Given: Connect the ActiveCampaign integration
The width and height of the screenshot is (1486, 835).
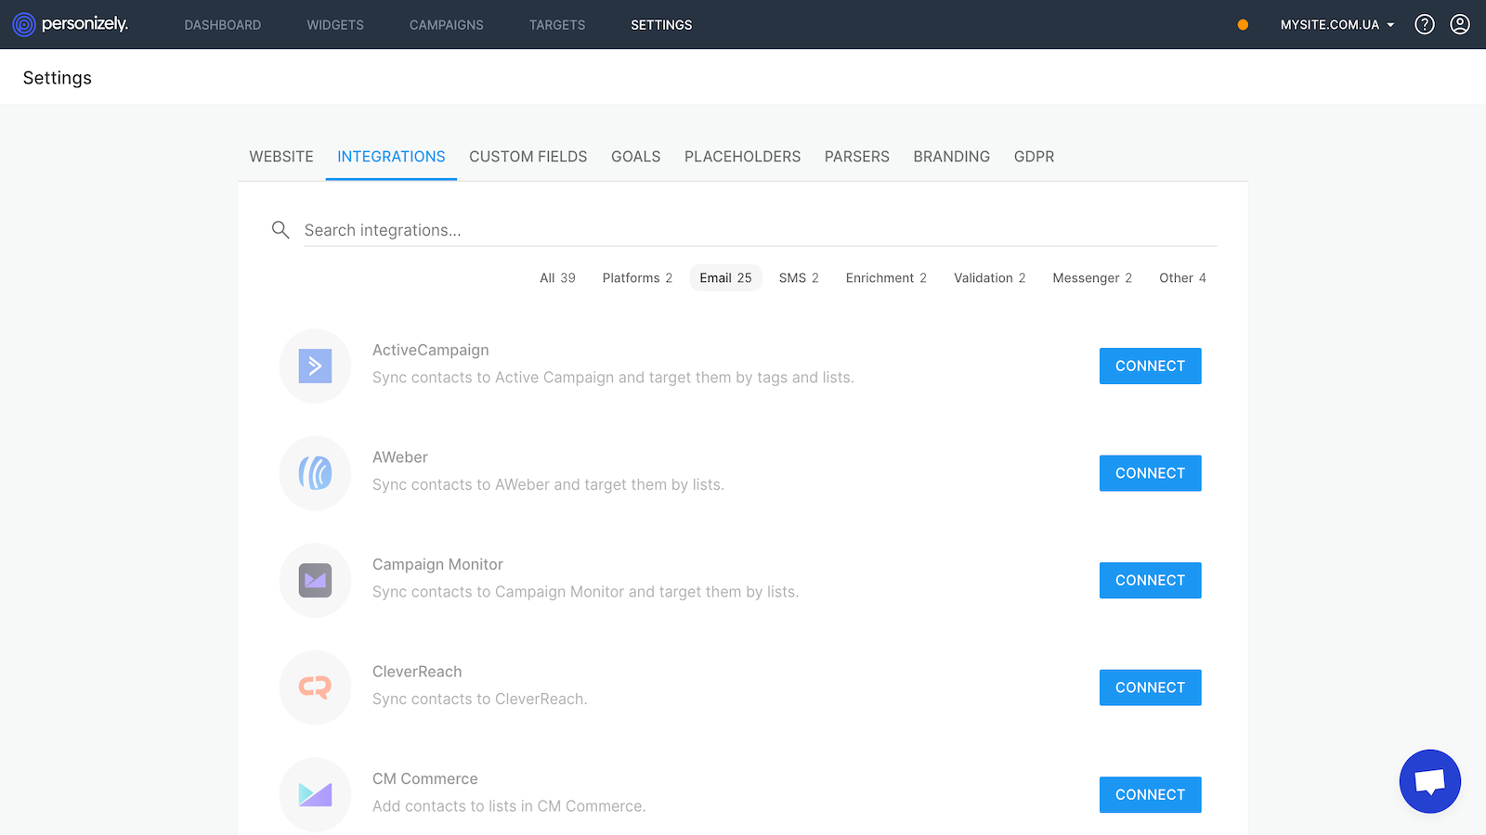Looking at the screenshot, I should point(1150,366).
